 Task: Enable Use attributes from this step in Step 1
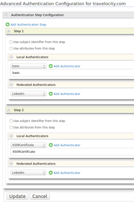[x=11, y=48]
